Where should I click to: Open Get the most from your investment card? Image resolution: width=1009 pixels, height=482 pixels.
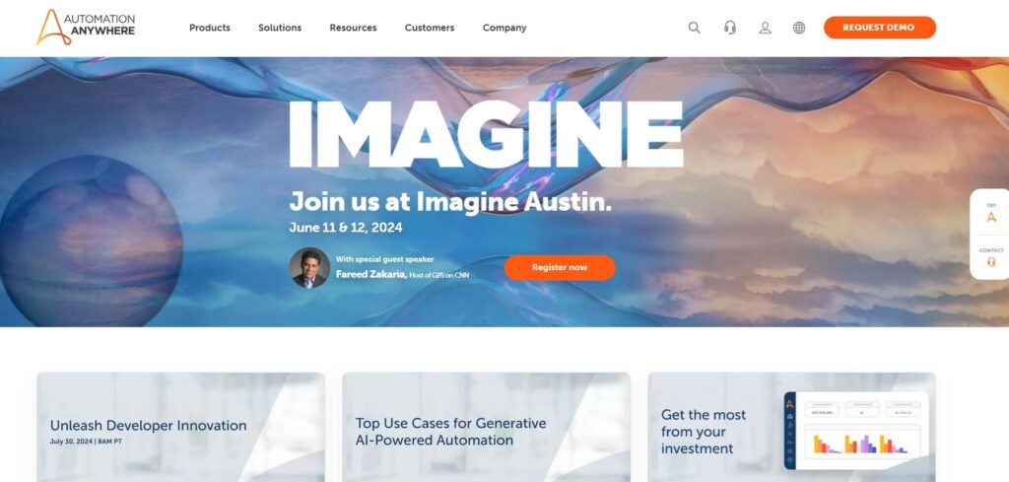791,428
